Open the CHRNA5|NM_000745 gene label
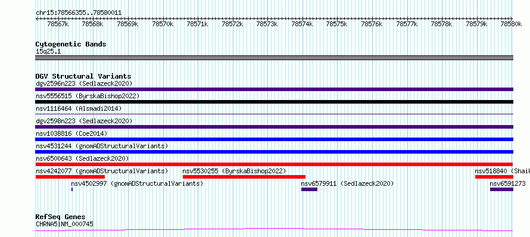 point(64,224)
